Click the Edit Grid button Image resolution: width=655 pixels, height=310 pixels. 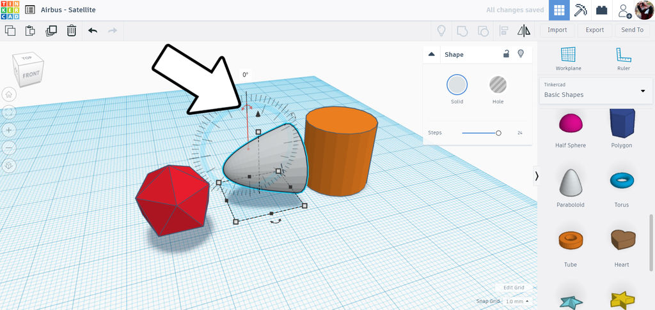coord(514,288)
